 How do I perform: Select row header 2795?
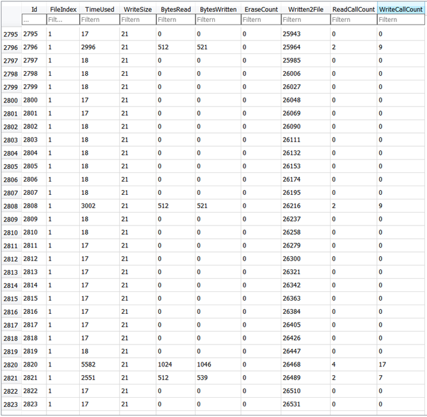[x=11, y=35]
